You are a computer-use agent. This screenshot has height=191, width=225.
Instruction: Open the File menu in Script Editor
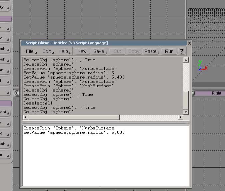pyautogui.click(x=31, y=51)
